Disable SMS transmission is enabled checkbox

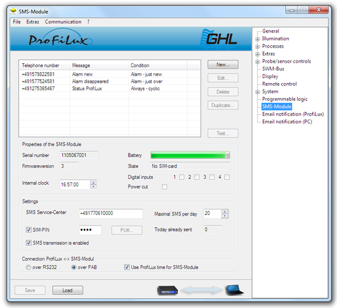tap(28, 243)
